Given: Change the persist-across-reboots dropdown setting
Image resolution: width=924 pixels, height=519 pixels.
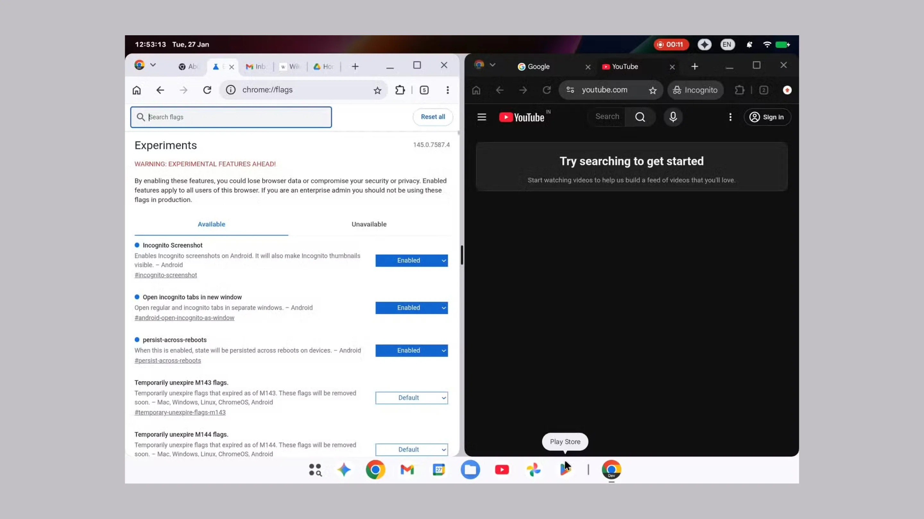Looking at the screenshot, I should coord(411,350).
